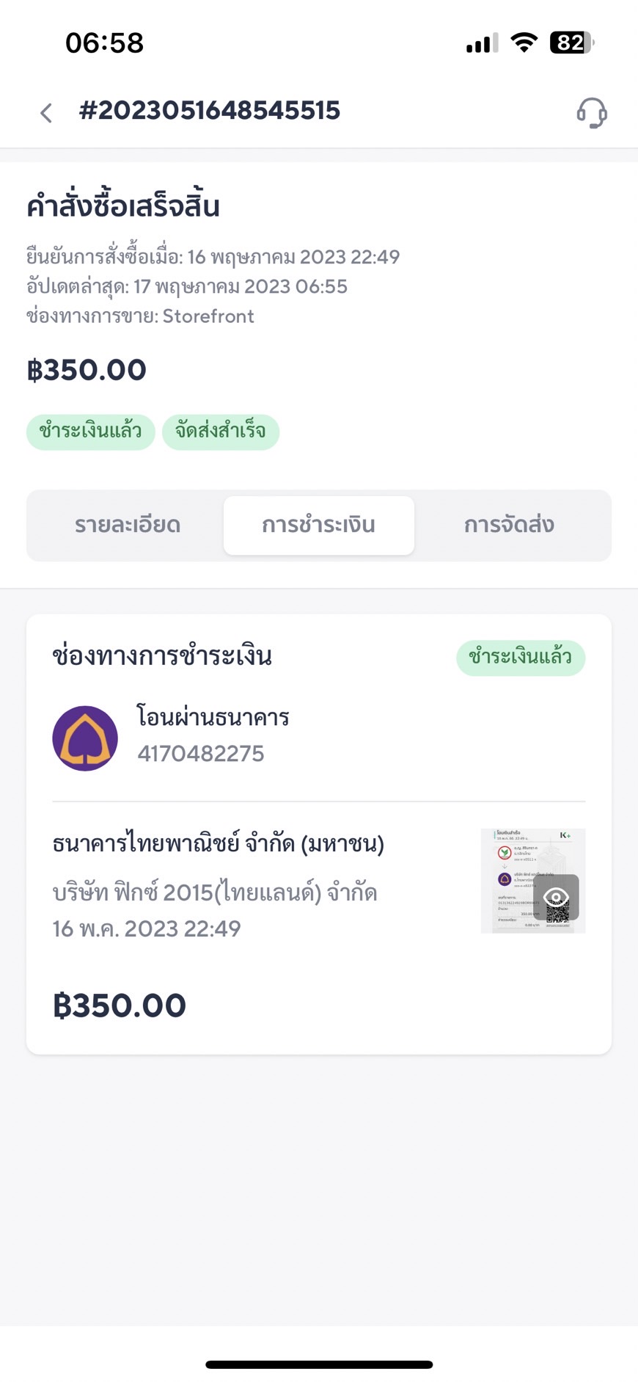Image resolution: width=638 pixels, height=1382 pixels.
Task: Select the การชำระเงิน tab
Action: [318, 525]
